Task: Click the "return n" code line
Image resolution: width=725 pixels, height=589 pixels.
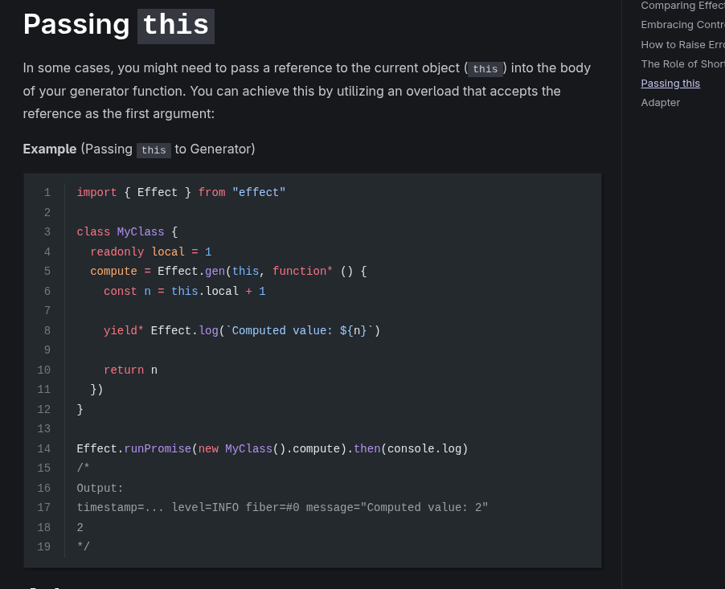Action: click(x=130, y=370)
